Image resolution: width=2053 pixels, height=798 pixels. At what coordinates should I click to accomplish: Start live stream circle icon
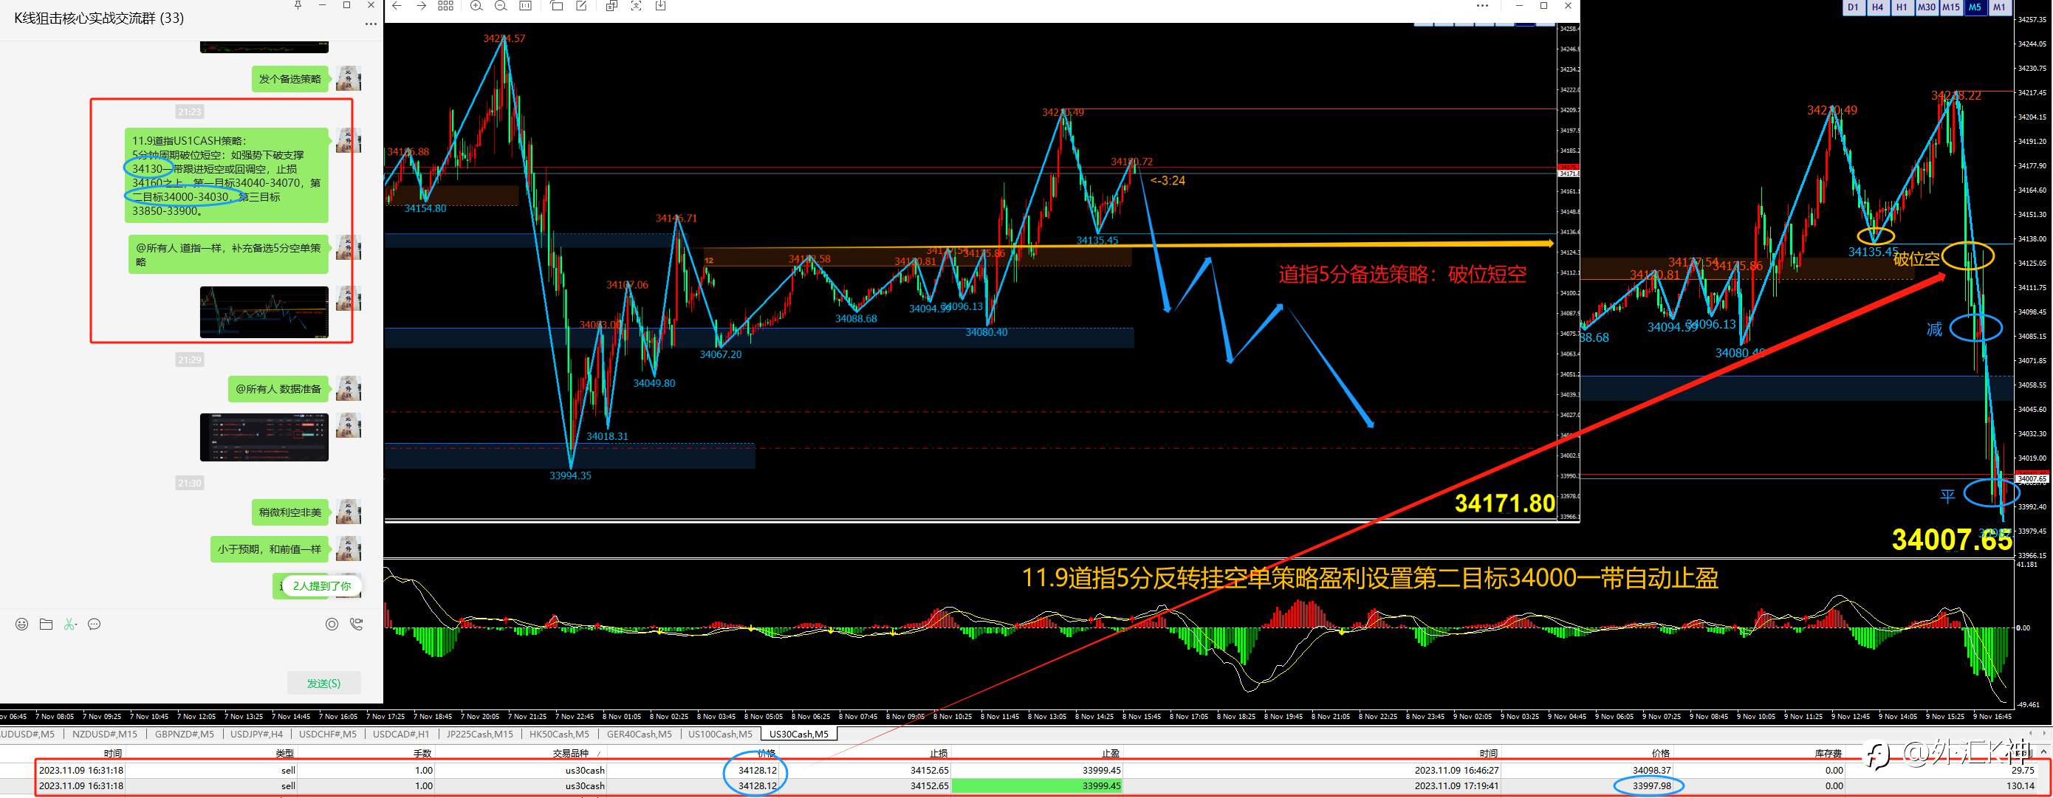click(332, 625)
